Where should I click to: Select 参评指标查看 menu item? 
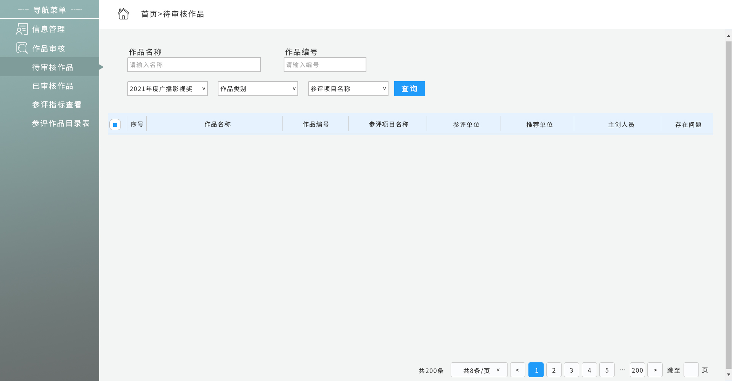pyautogui.click(x=57, y=105)
